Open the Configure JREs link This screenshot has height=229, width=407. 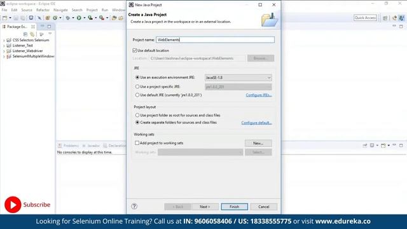259,95
